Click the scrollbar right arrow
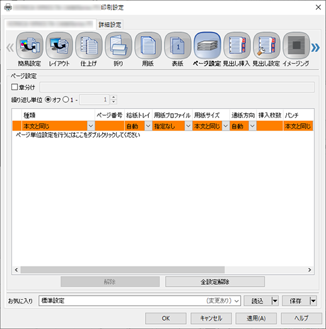The width and height of the screenshot is (326, 329). click(x=310, y=270)
